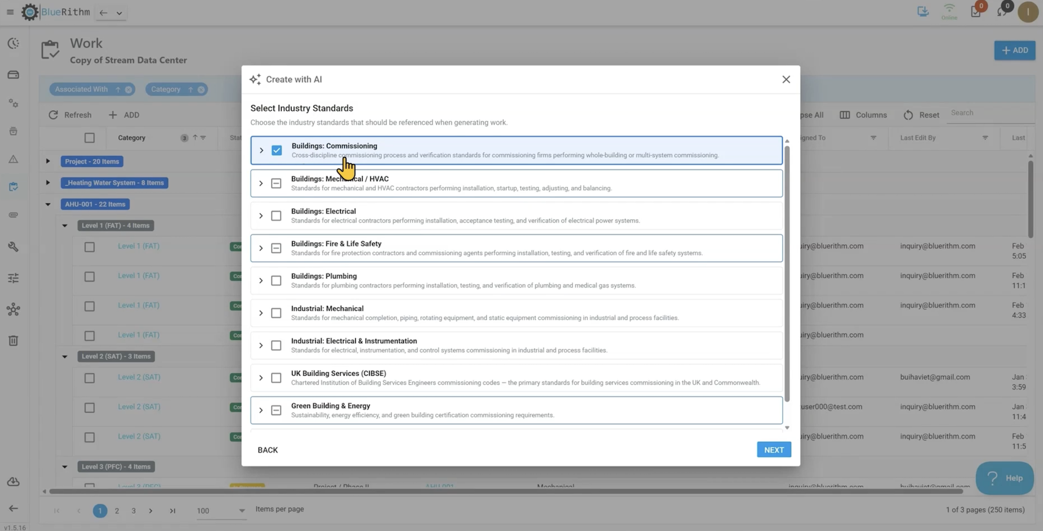
Task: Expand Industrial: Mechanical standards list
Action: (x=261, y=314)
